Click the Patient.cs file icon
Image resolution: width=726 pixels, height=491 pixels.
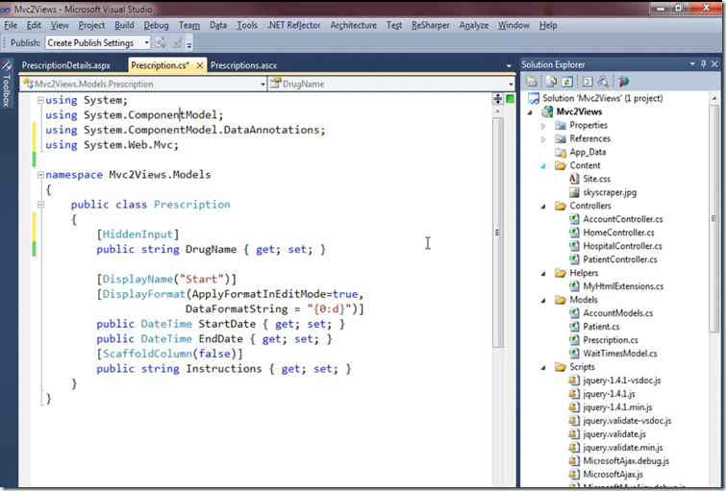click(x=574, y=327)
